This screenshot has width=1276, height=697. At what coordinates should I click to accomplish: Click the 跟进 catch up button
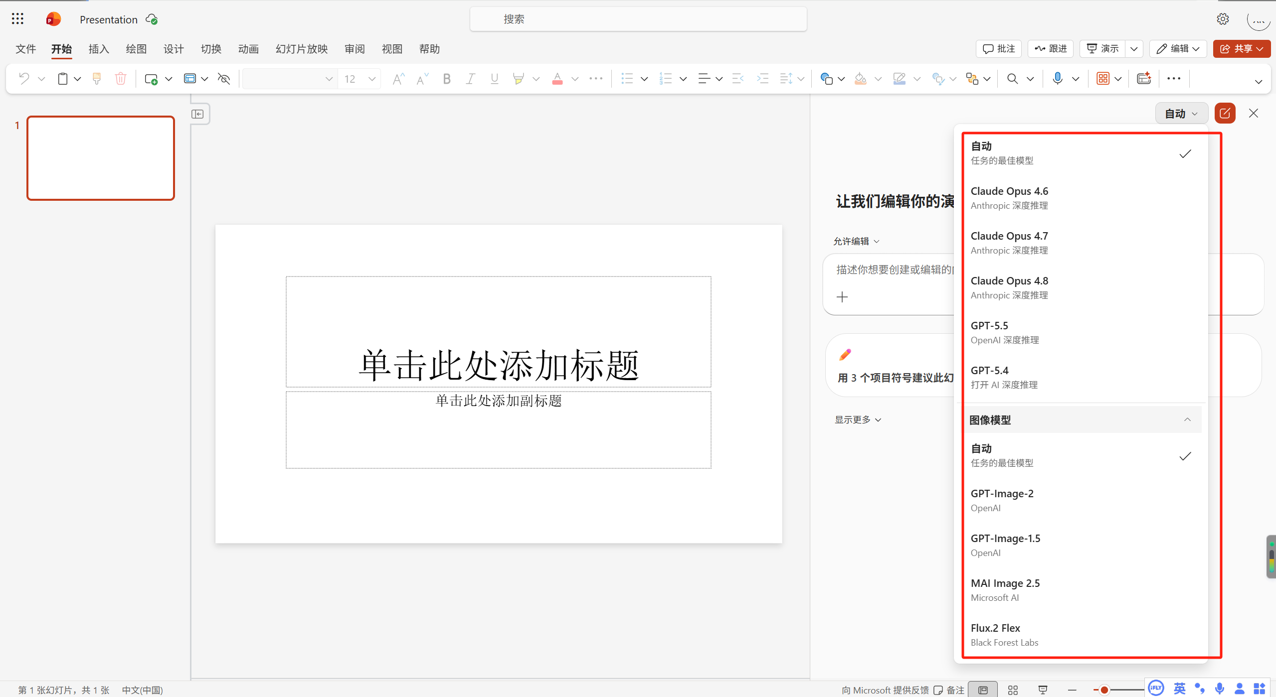coord(1051,49)
